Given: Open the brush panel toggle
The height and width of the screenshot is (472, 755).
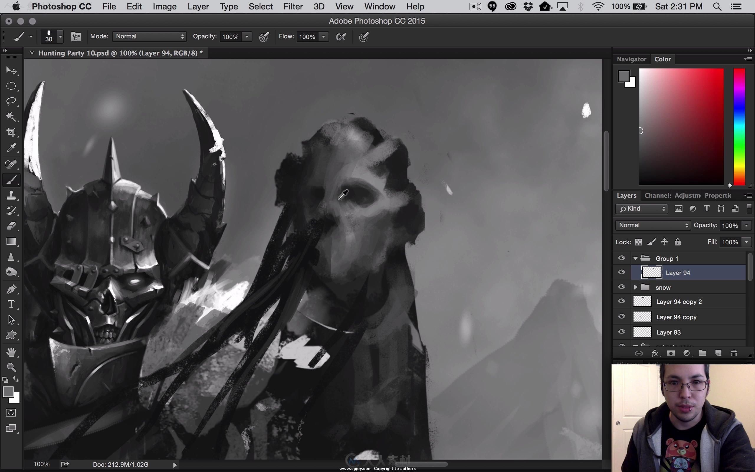Looking at the screenshot, I should click(76, 37).
